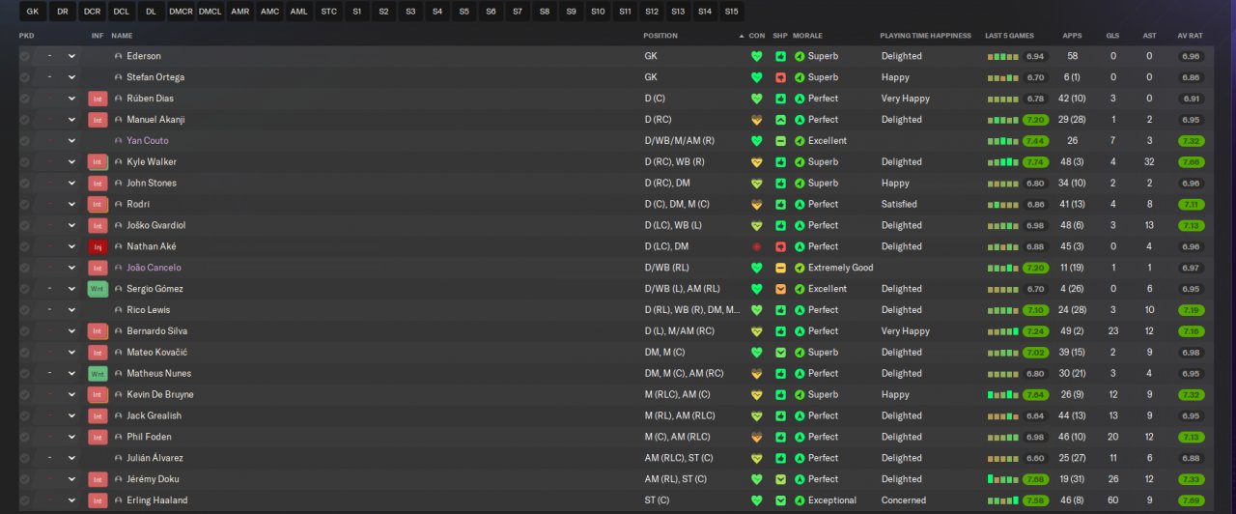Click the orange sharpness icon for Sergio Gómez
Viewport: 1236px width, 514px height.
click(x=780, y=289)
